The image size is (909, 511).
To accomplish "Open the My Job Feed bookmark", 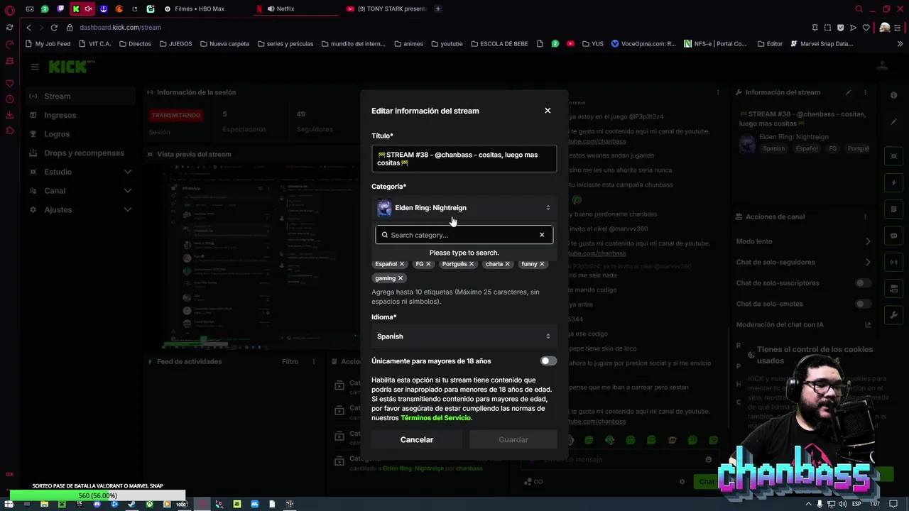I will point(48,43).
